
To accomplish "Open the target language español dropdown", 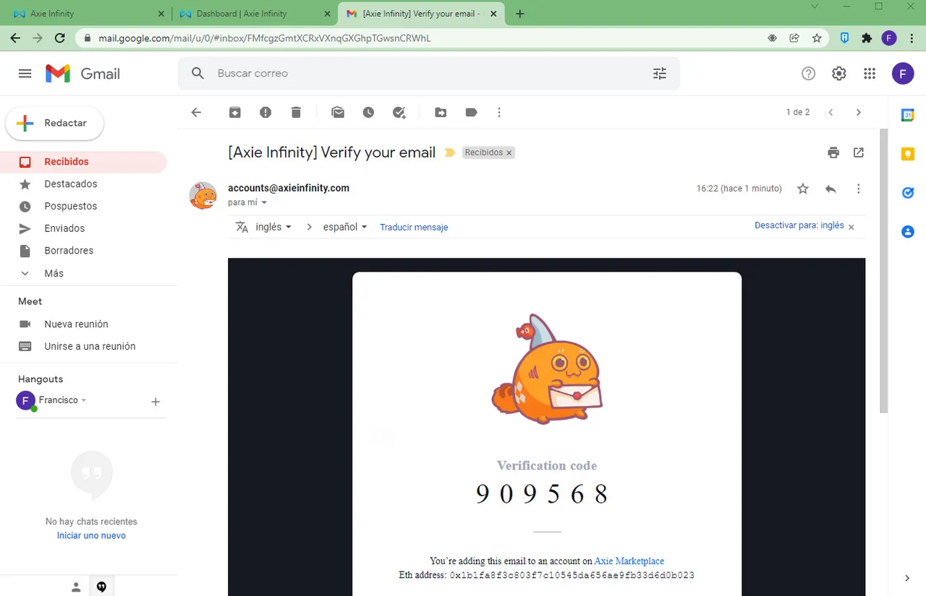I will 345,227.
